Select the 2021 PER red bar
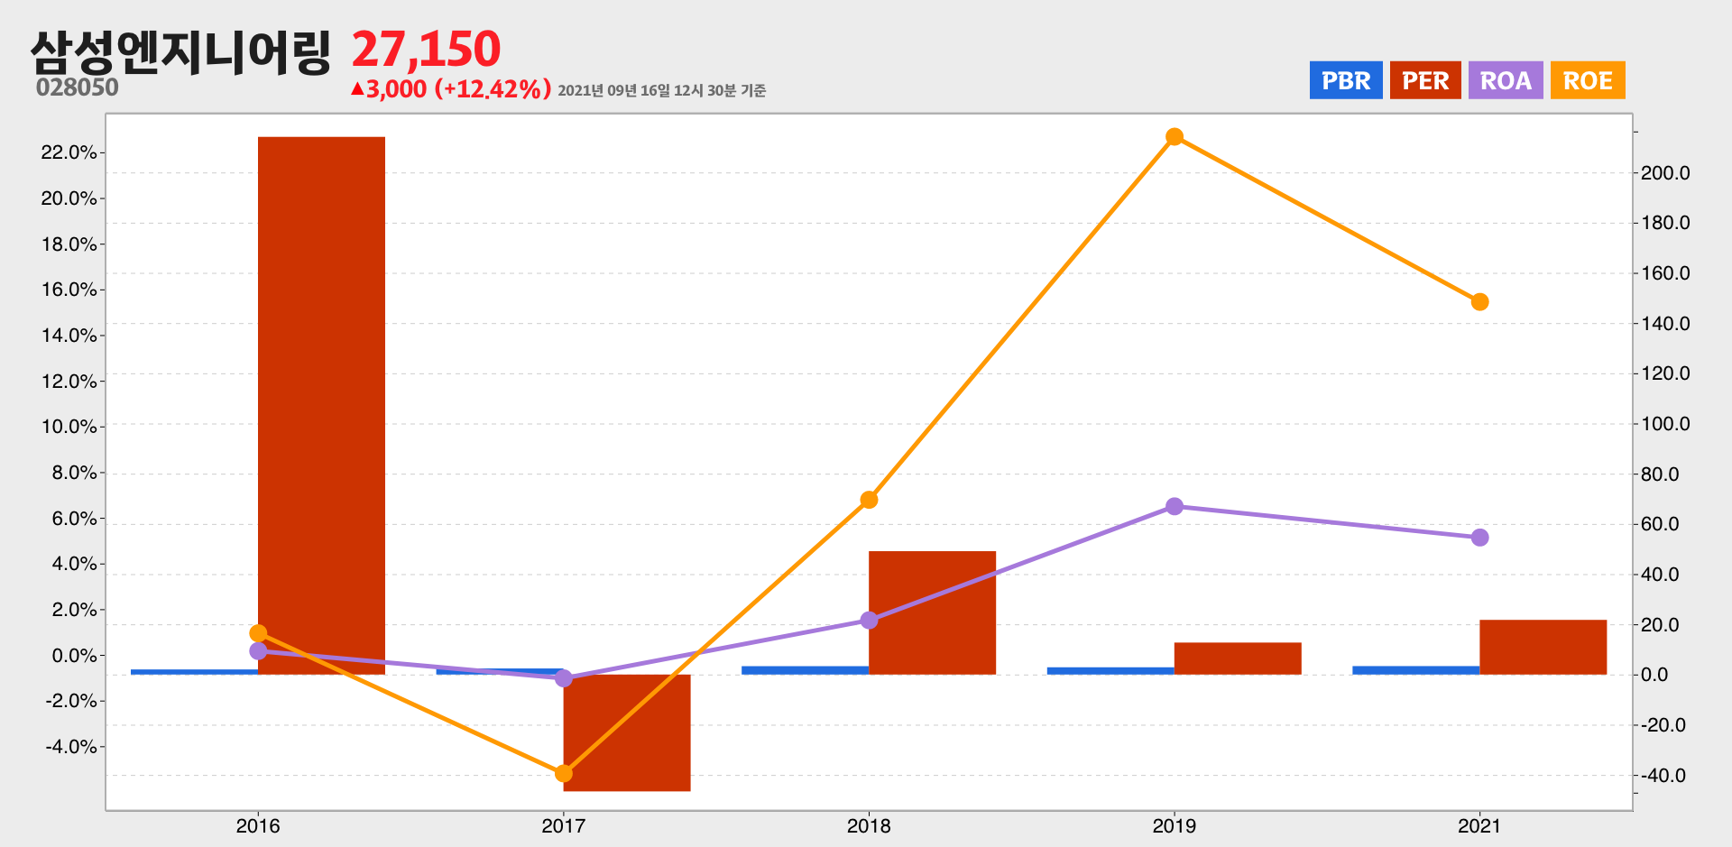 [1543, 647]
